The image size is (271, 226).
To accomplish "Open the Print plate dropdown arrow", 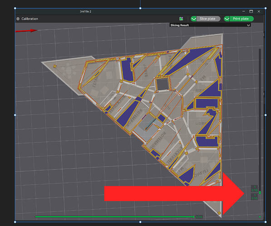I will pos(227,19).
